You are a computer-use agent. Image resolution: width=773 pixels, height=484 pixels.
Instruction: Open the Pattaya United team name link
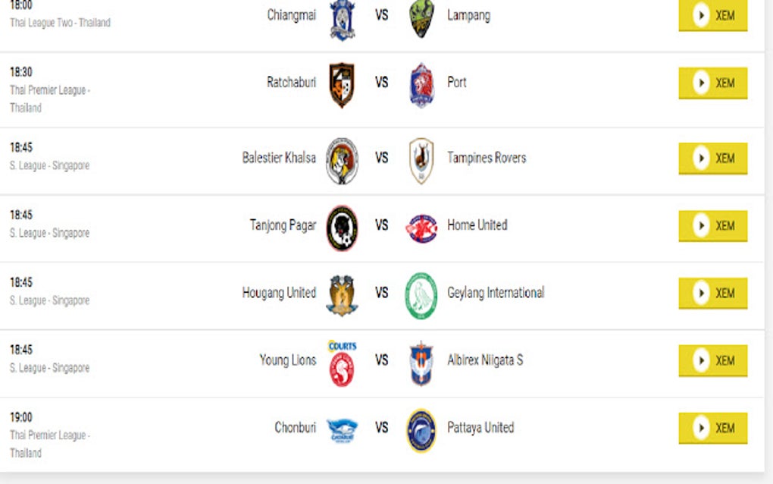click(480, 428)
